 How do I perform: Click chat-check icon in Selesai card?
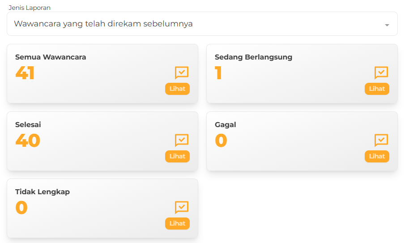[x=181, y=140]
